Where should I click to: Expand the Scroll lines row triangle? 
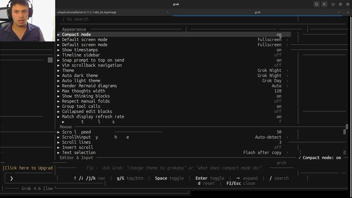58,142
